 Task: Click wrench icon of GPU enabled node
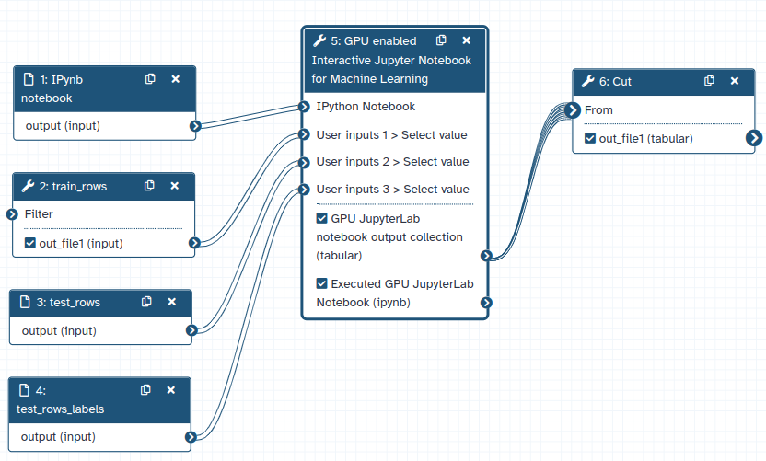click(x=319, y=40)
